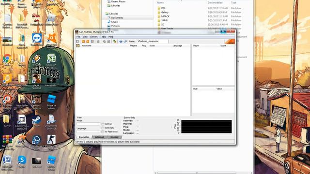Click the Date modified column header in Explorer
Image resolution: width=310 pixels, height=174 pixels.
pos(215,3)
